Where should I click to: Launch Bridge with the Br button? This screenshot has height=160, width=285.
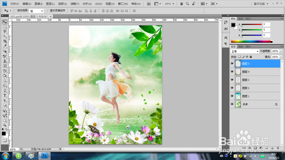(149, 4)
